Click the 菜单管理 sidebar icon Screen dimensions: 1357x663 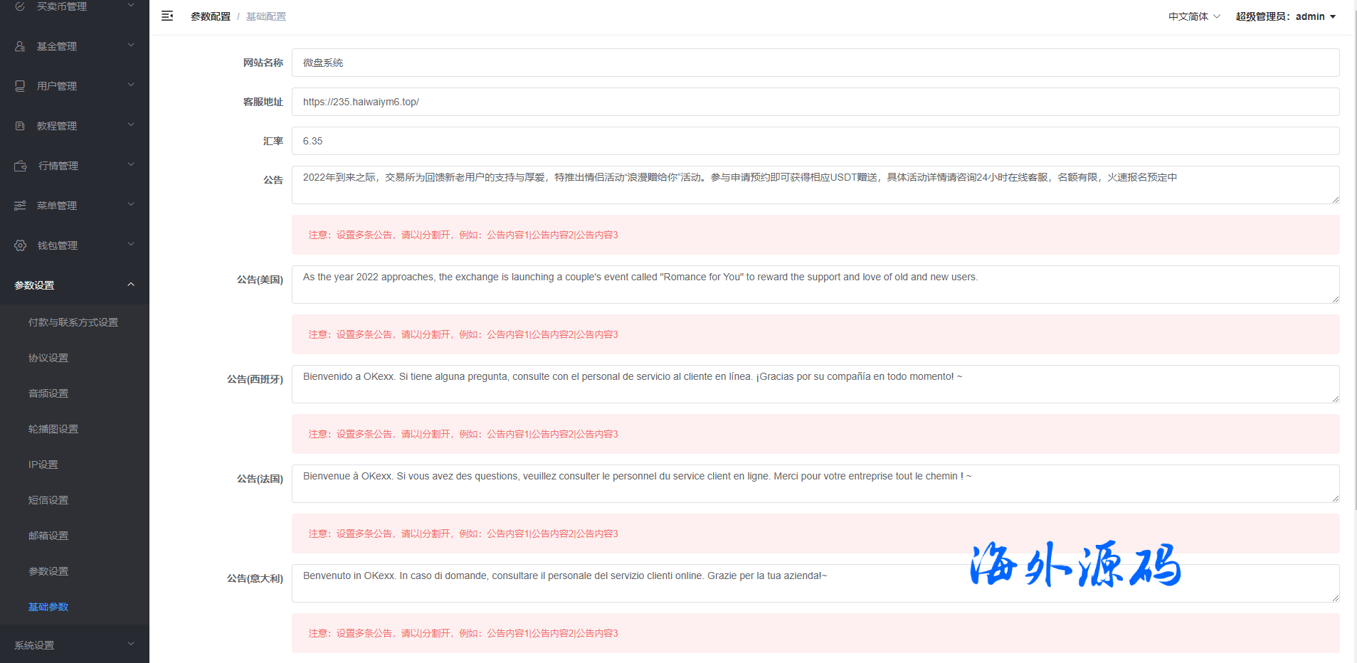(20, 206)
